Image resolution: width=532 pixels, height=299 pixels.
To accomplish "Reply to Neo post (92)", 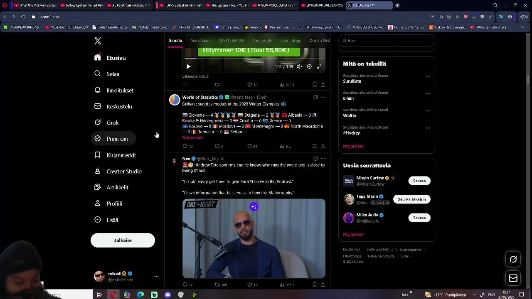I will (187, 285).
